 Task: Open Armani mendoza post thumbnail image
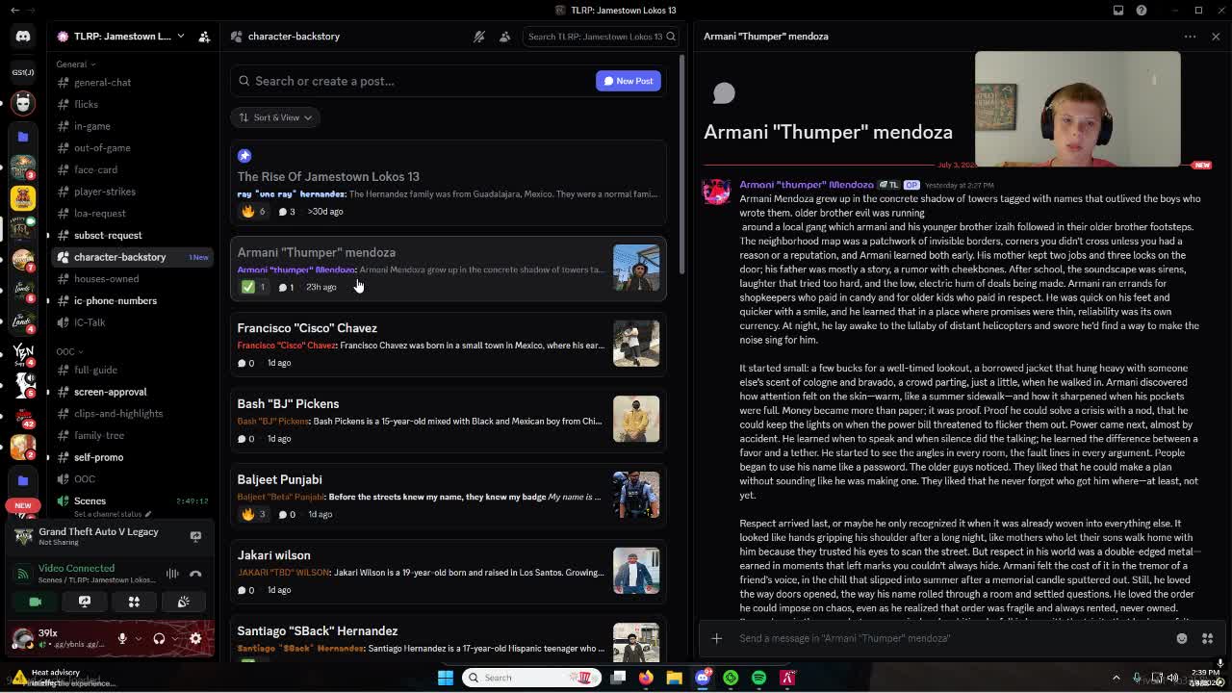click(636, 268)
